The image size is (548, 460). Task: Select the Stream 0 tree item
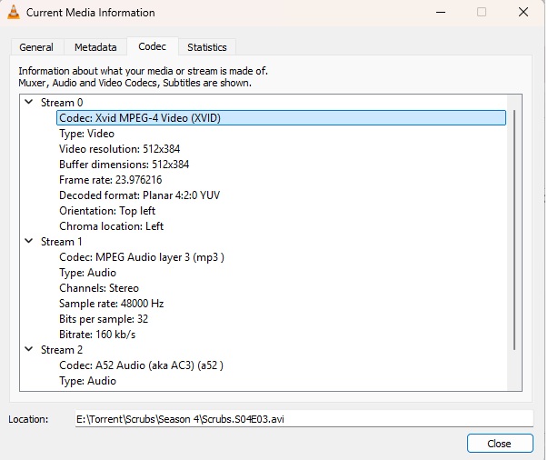click(62, 103)
